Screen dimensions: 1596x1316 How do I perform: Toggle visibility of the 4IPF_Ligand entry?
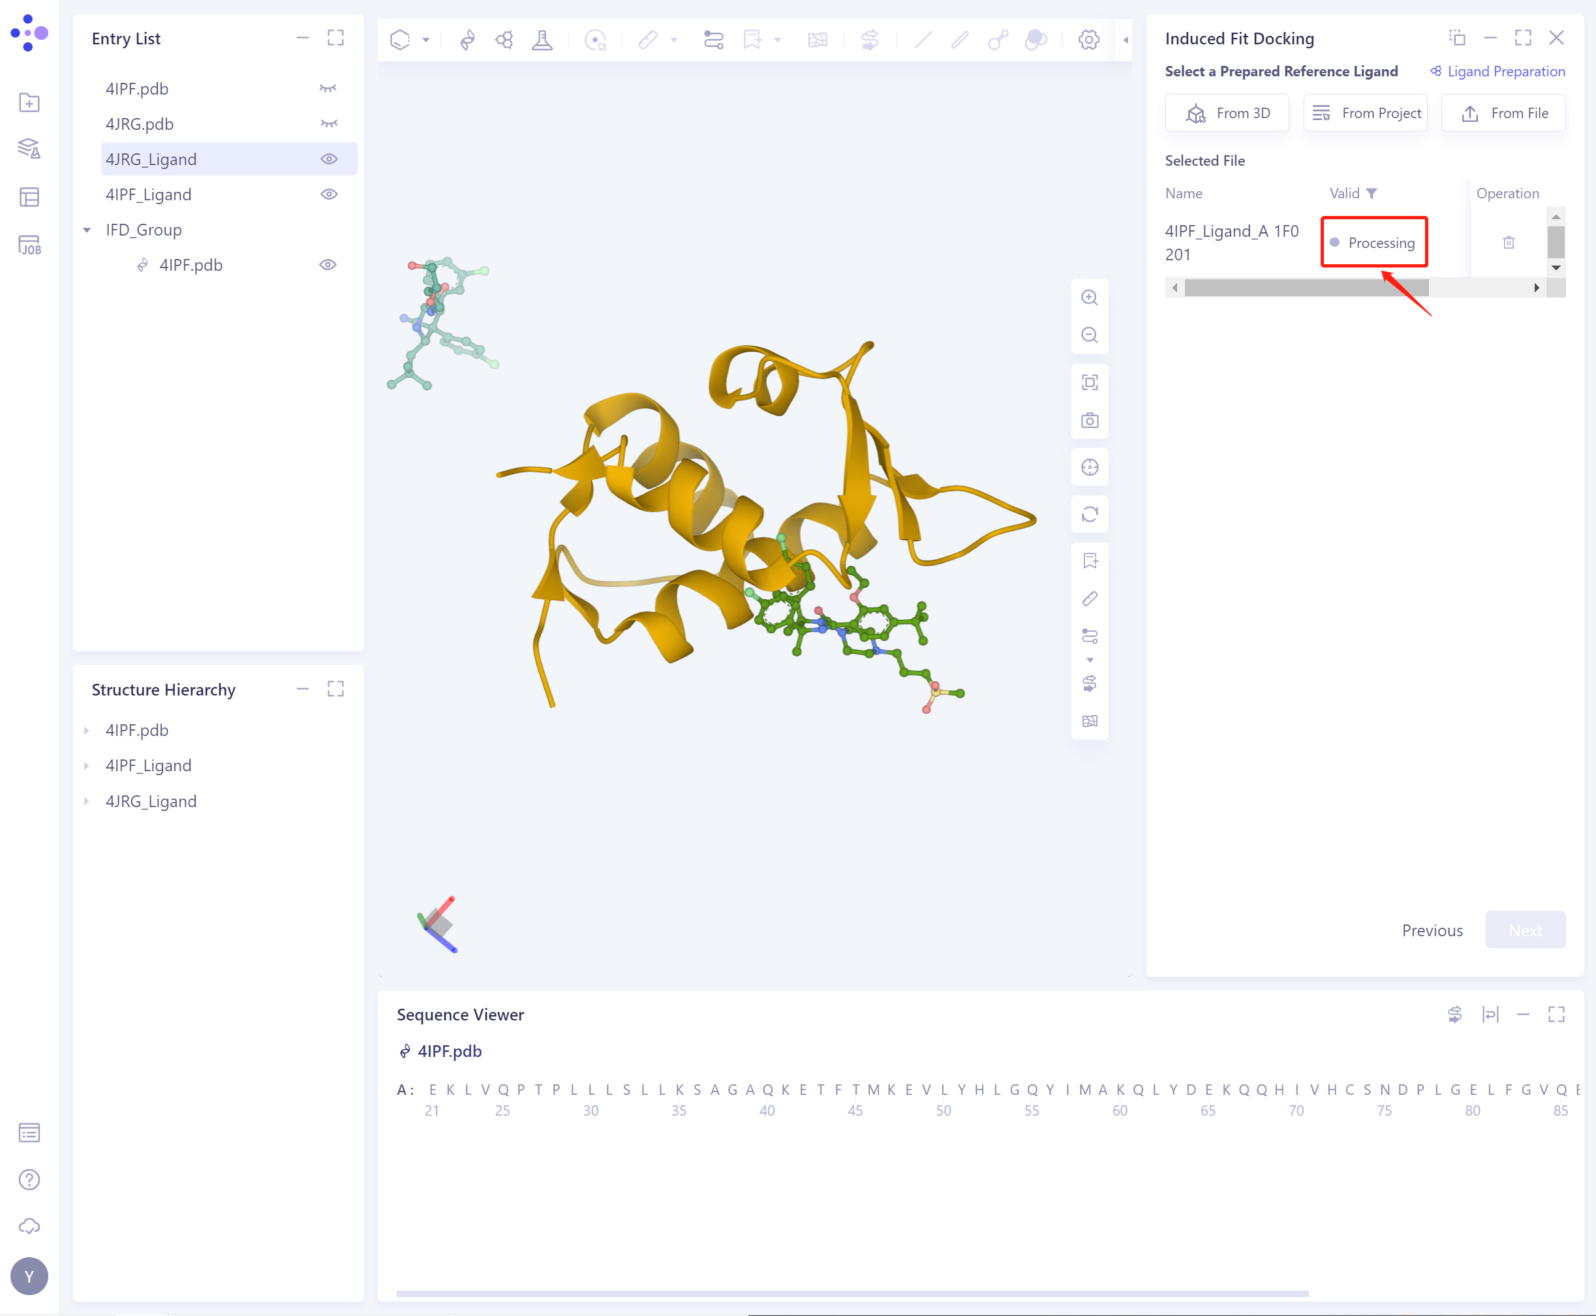[328, 194]
